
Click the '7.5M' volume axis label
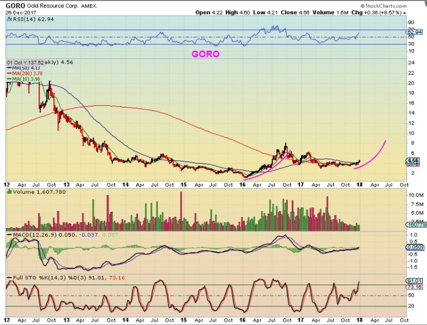pyautogui.click(x=417, y=204)
